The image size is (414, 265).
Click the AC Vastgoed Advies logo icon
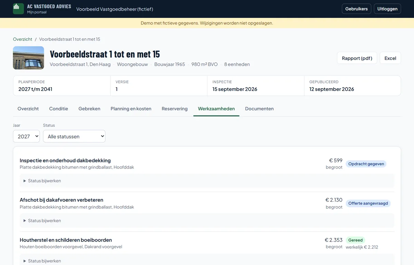(18, 9)
